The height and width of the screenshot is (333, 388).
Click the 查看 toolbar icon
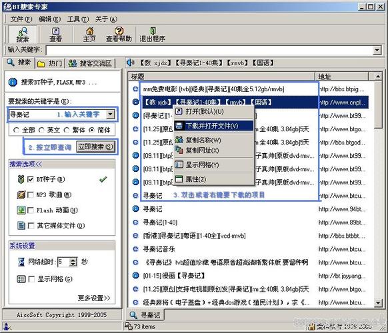pyautogui.click(x=56, y=31)
